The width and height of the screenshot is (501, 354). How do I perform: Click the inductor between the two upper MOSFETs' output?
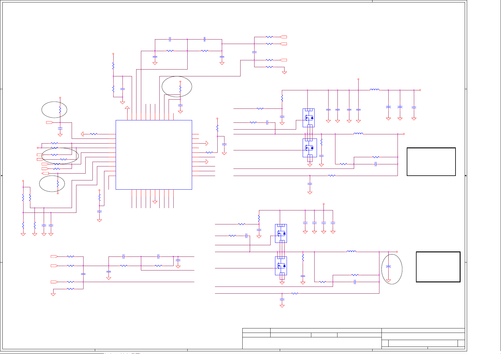coord(358,134)
